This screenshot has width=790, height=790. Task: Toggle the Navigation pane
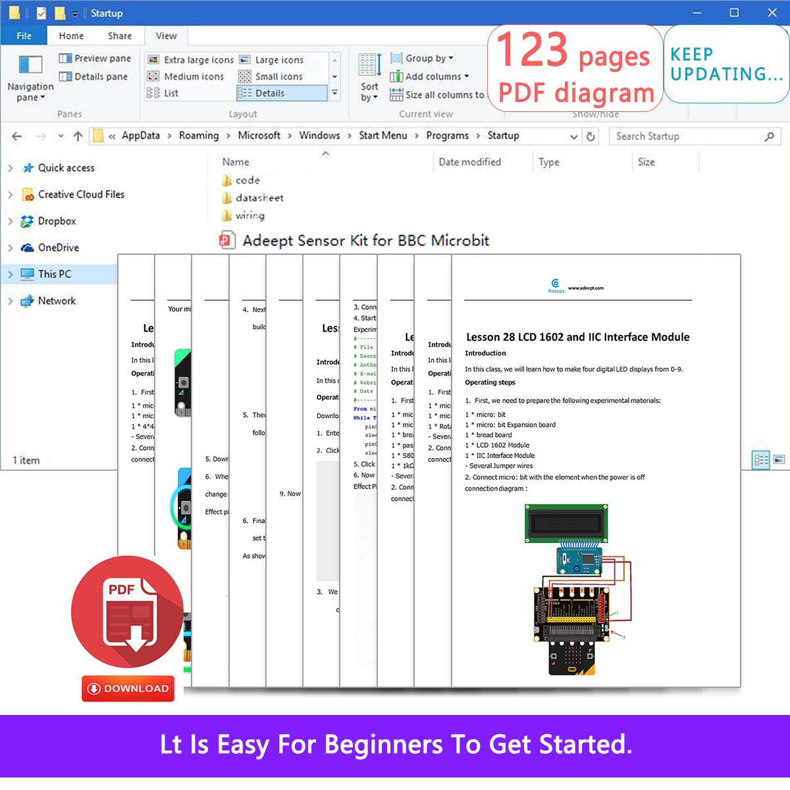pyautogui.click(x=30, y=79)
